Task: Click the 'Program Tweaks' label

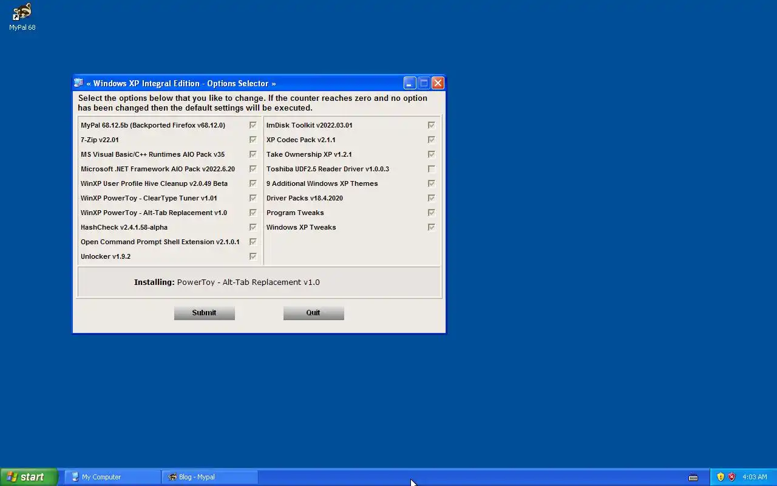Action: tap(295, 213)
